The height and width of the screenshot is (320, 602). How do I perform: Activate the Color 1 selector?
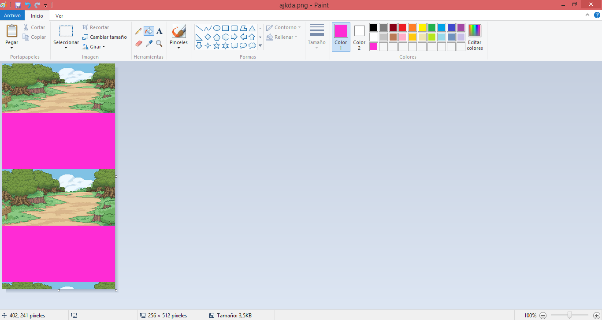tap(341, 37)
